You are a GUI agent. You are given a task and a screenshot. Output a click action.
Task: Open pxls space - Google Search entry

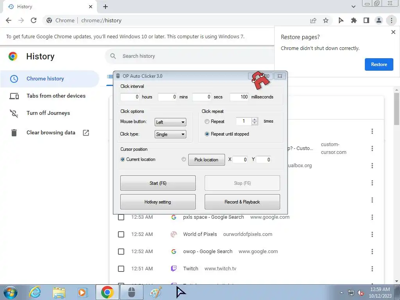click(x=214, y=217)
